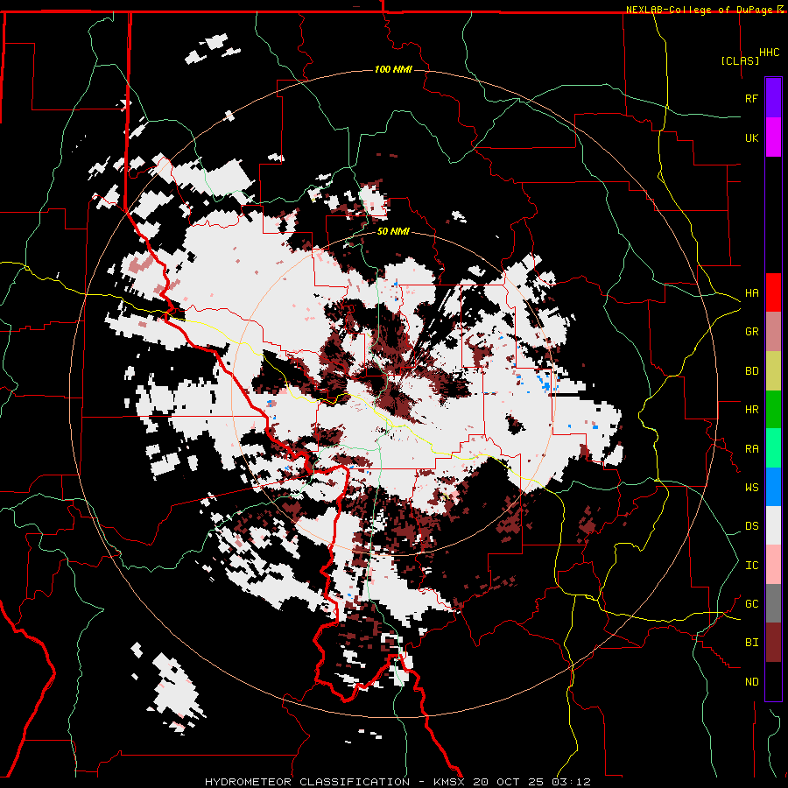
Task: Click the RF legend label
Action: (x=751, y=98)
